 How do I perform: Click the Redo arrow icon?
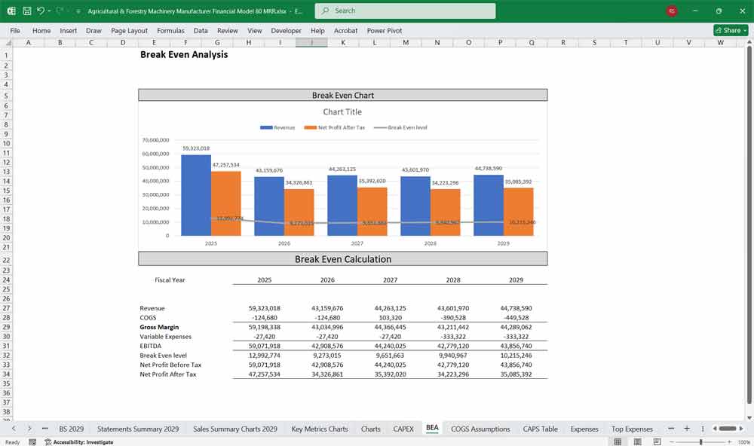[x=60, y=11]
